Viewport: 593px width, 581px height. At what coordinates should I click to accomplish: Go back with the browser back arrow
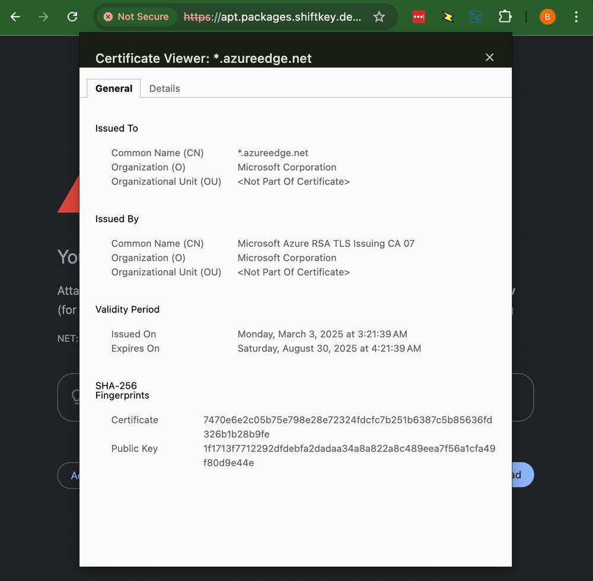pos(15,17)
